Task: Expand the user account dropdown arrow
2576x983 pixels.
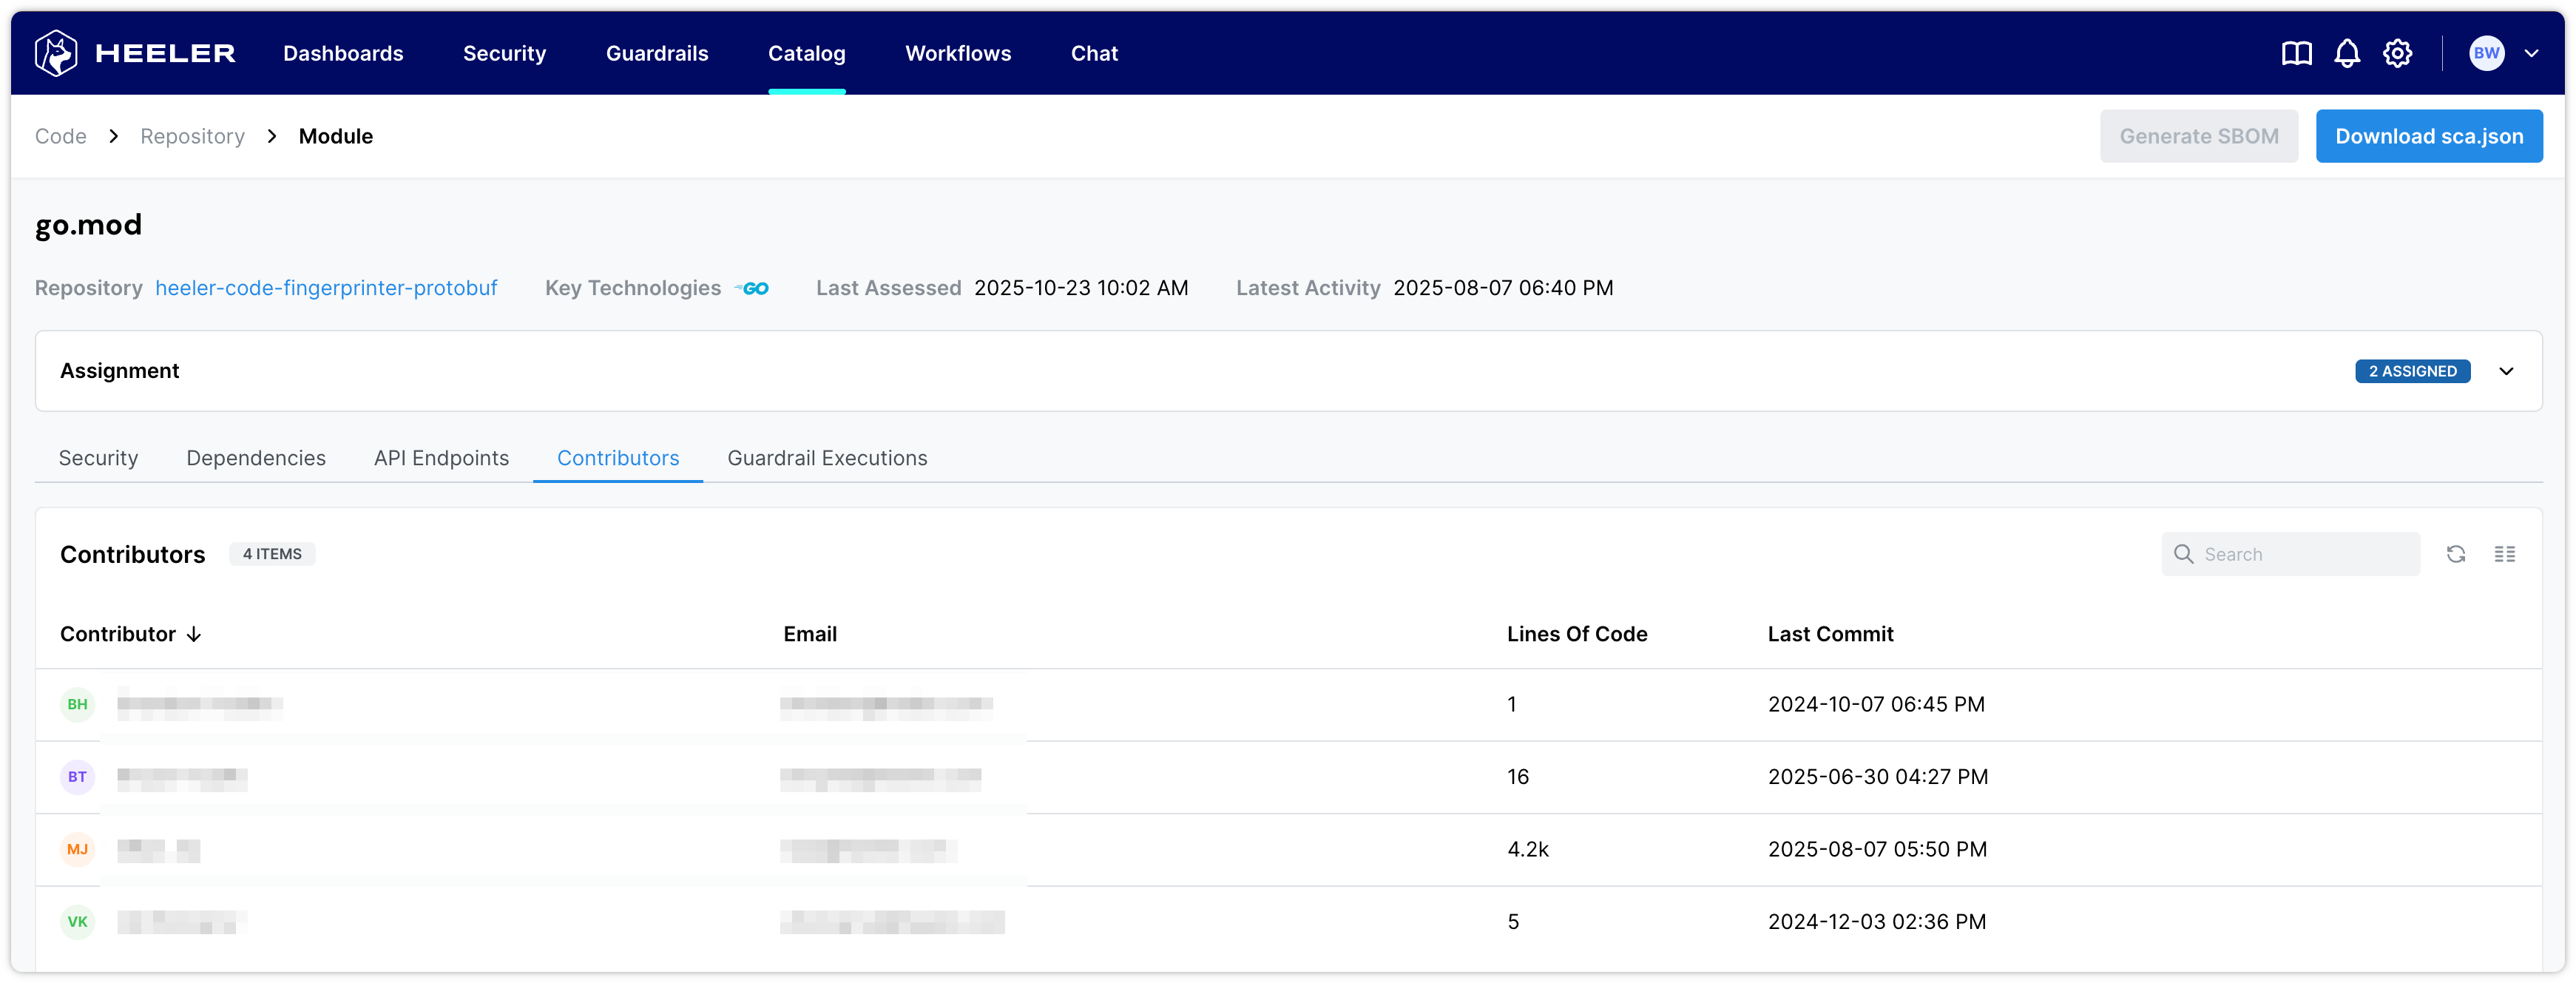Action: pyautogui.click(x=2531, y=54)
